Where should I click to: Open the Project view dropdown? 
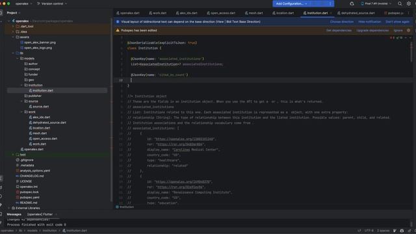point(14,13)
